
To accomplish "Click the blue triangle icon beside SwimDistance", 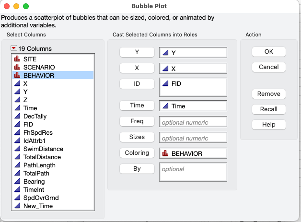I will tap(17, 149).
